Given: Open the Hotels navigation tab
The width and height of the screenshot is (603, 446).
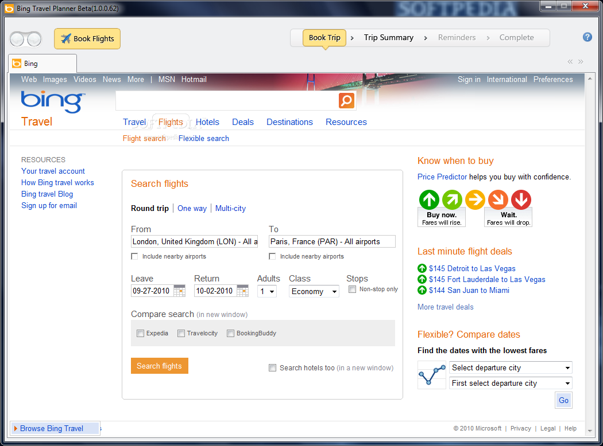Looking at the screenshot, I should [x=207, y=122].
